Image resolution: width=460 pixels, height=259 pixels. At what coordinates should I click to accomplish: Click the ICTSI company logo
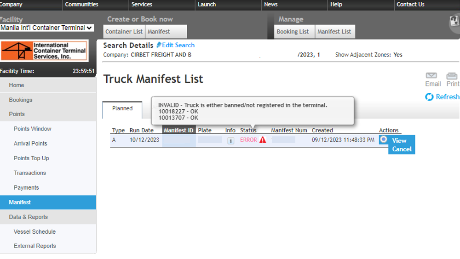44,51
